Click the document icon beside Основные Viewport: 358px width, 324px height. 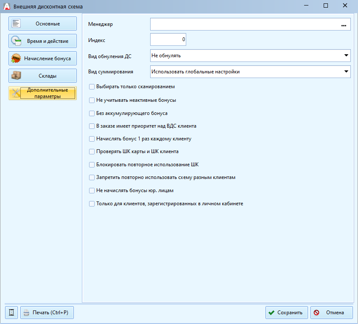[x=16, y=23]
